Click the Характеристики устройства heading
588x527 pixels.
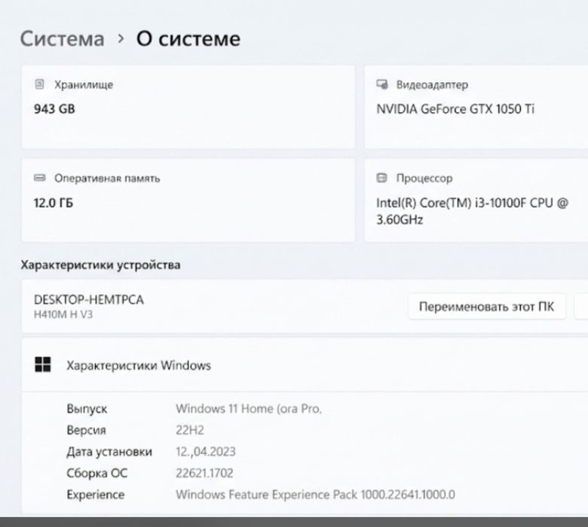[x=100, y=265]
